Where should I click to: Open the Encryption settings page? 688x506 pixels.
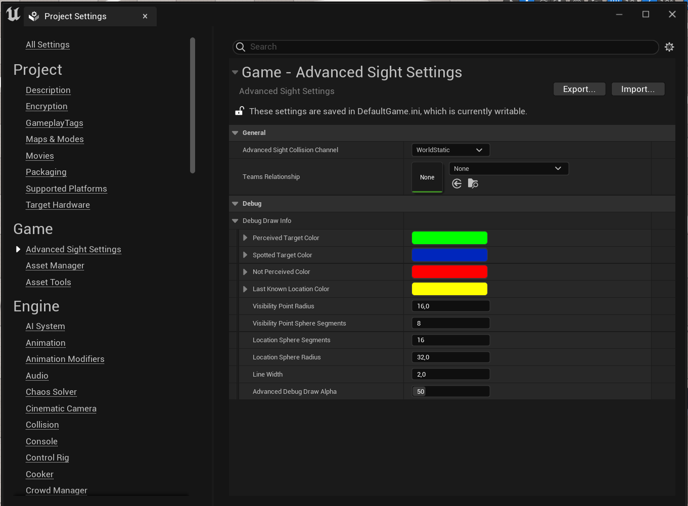tap(47, 106)
